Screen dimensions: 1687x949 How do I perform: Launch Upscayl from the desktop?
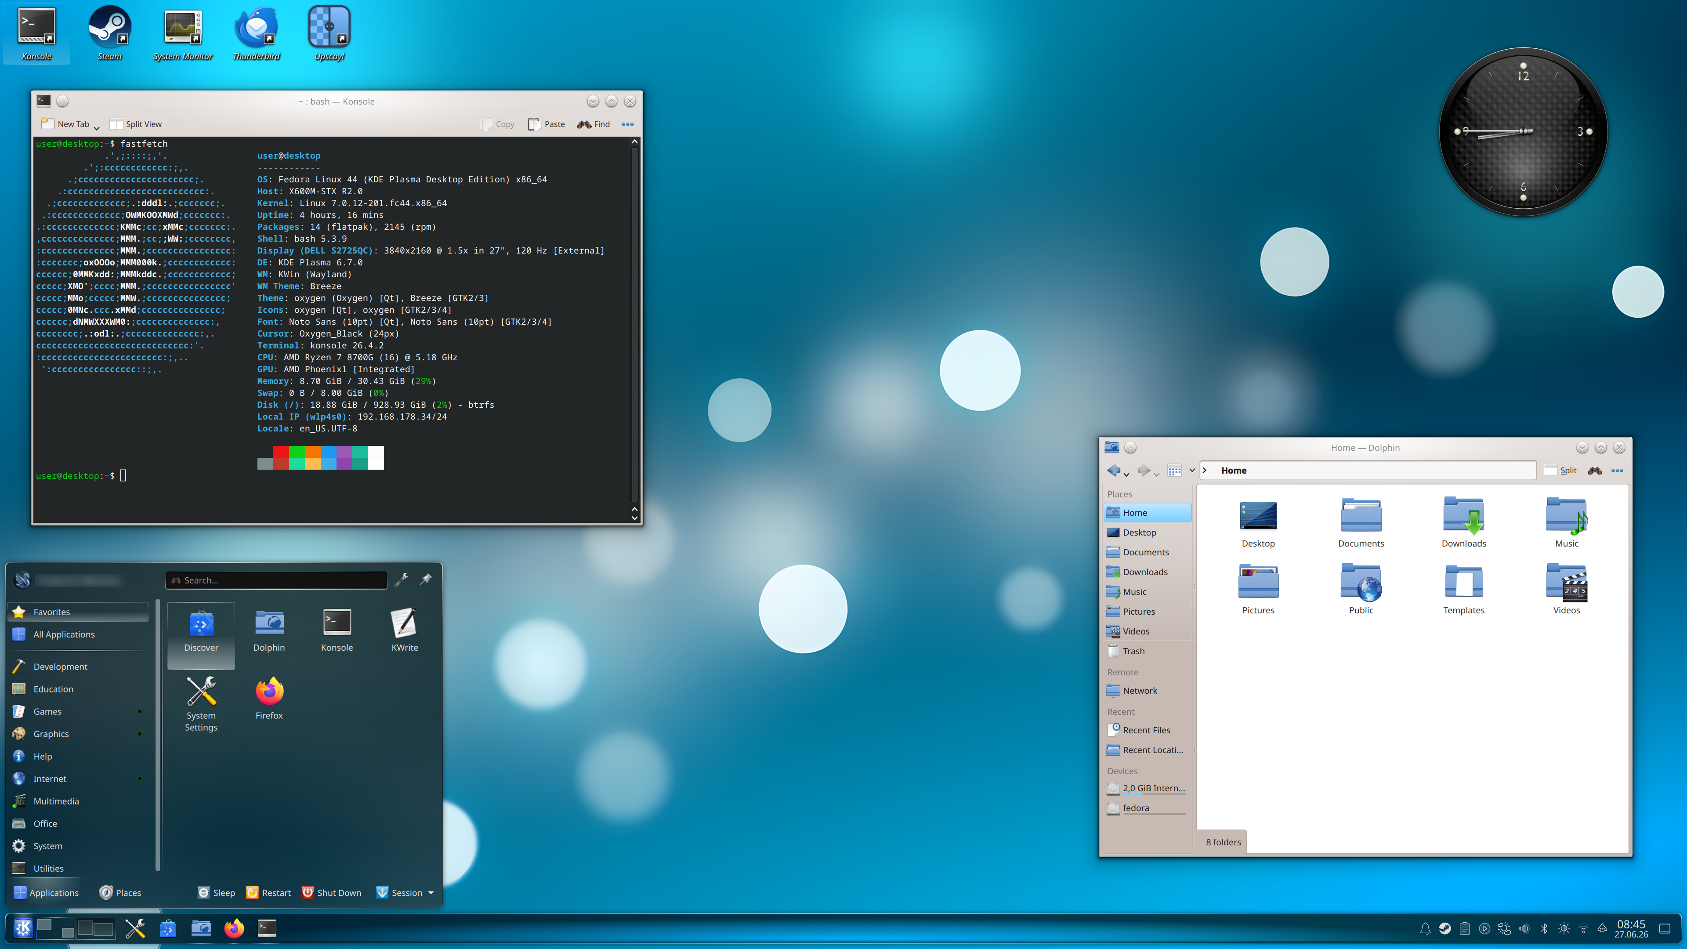329,34
